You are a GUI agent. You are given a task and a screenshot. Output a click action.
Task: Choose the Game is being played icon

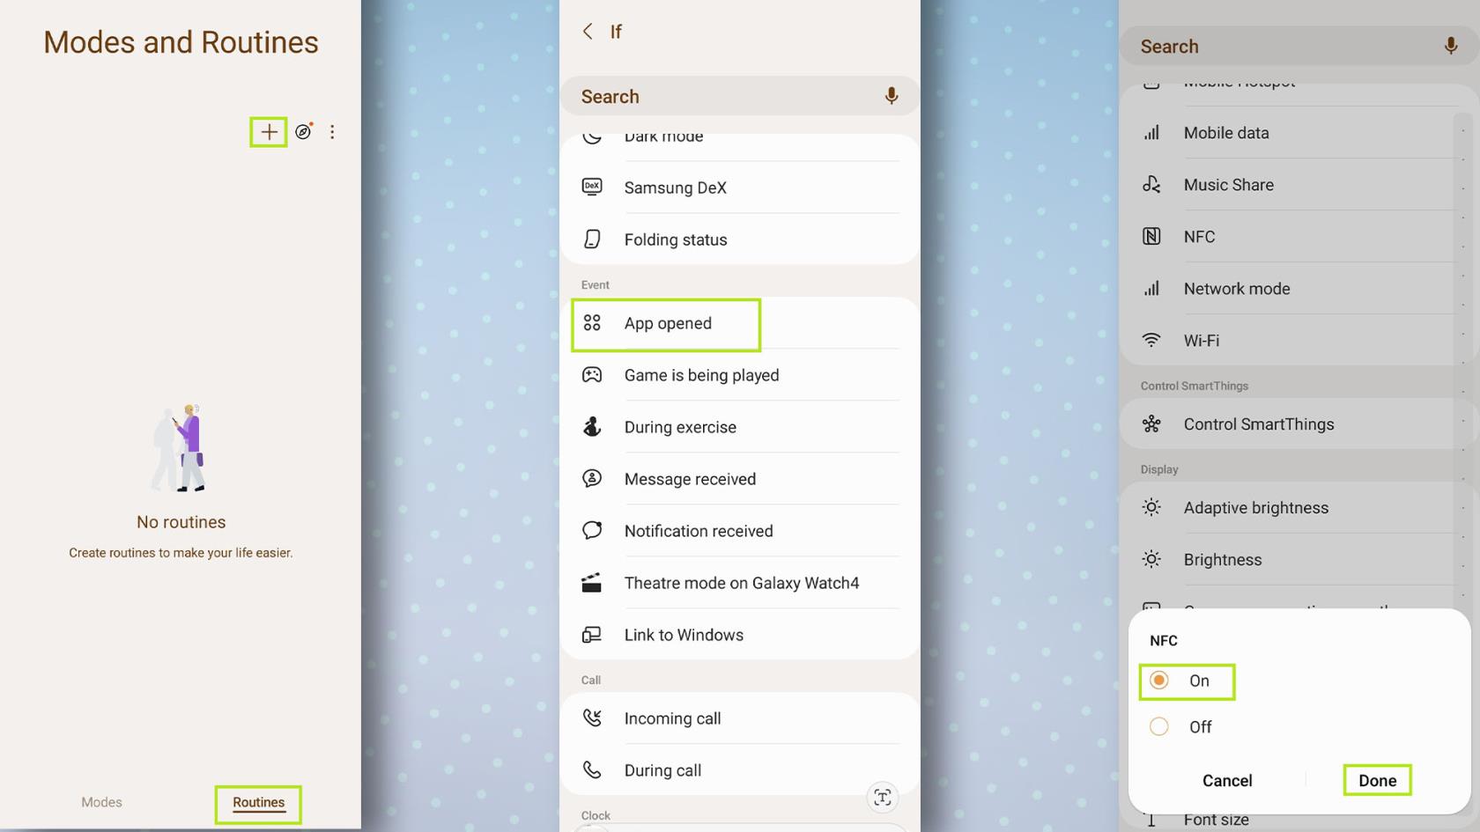(592, 375)
